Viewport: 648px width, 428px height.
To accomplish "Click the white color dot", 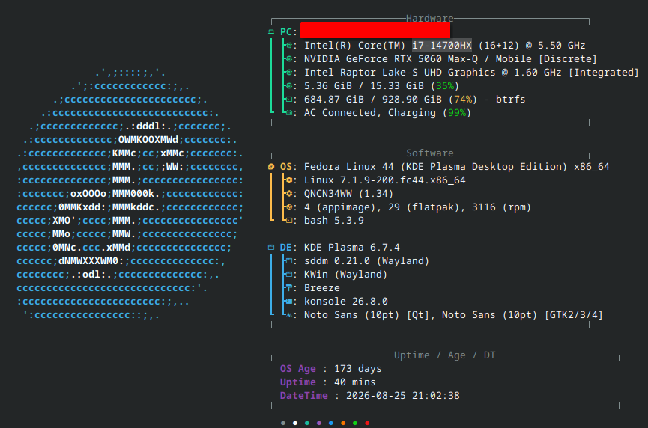I will [295, 423].
